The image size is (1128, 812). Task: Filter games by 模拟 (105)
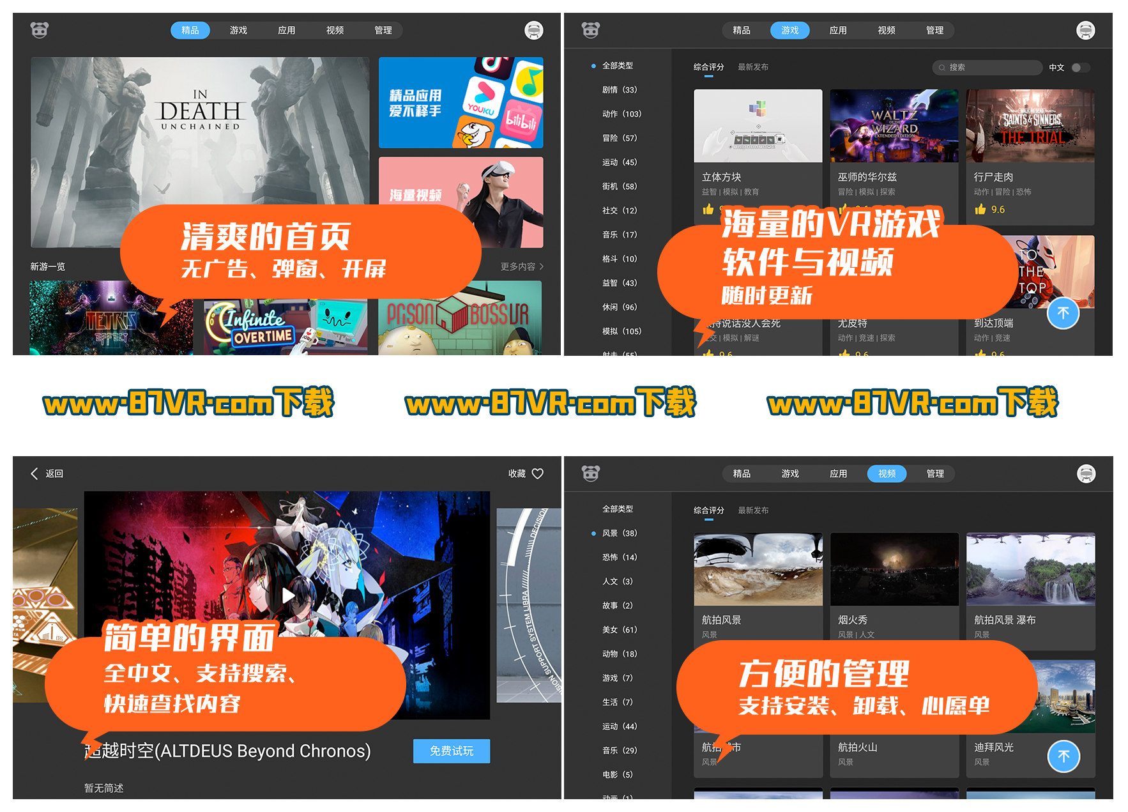pyautogui.click(x=621, y=332)
